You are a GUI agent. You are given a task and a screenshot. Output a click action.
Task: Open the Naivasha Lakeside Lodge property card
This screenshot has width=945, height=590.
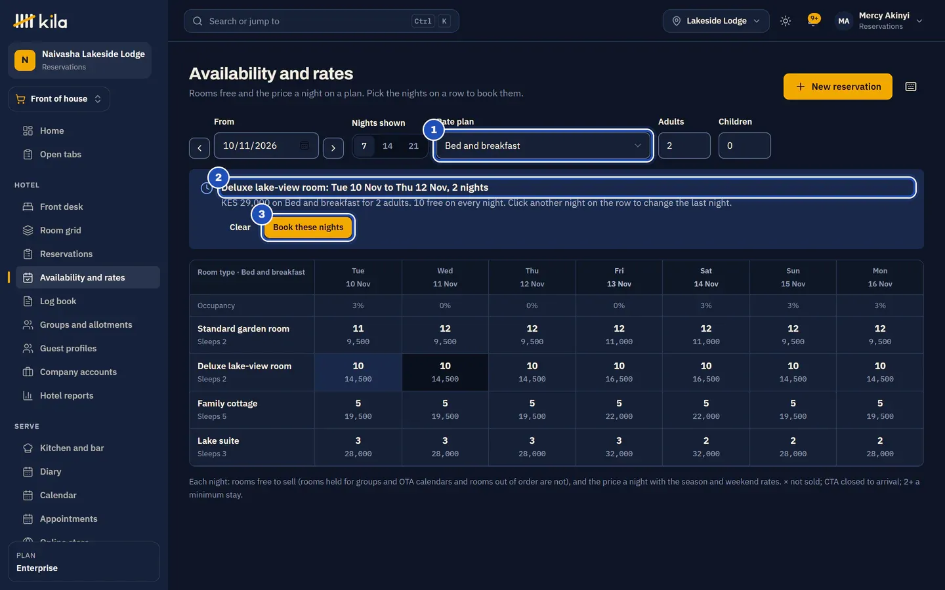click(x=79, y=60)
